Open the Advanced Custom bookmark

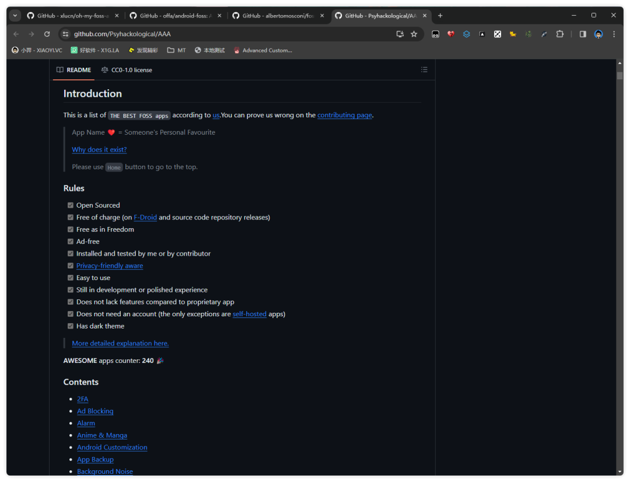pyautogui.click(x=263, y=50)
